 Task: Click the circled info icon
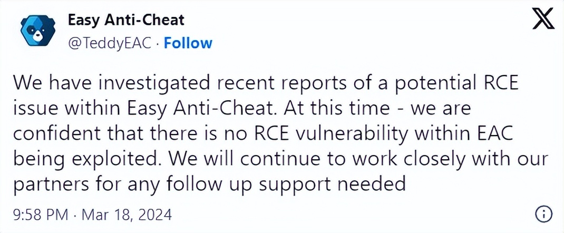tap(543, 215)
